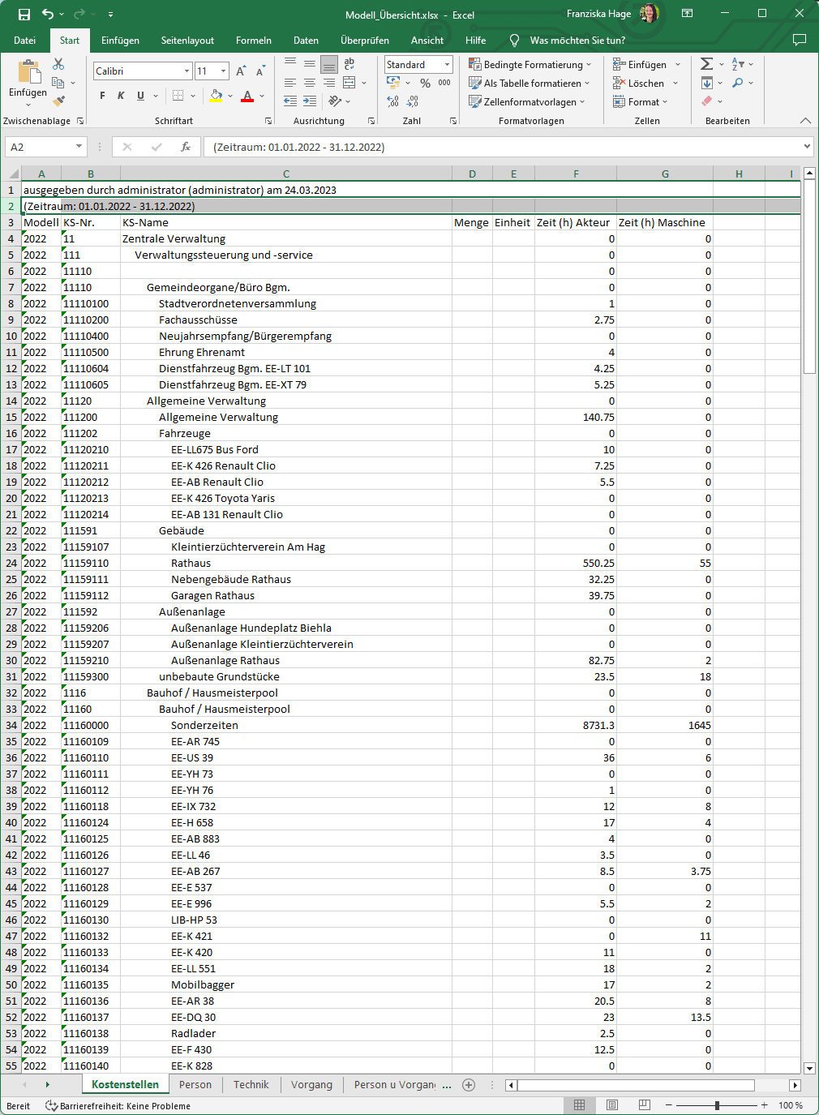The width and height of the screenshot is (819, 1115).
Task: Click the zoom slider handle
Action: tap(717, 1105)
